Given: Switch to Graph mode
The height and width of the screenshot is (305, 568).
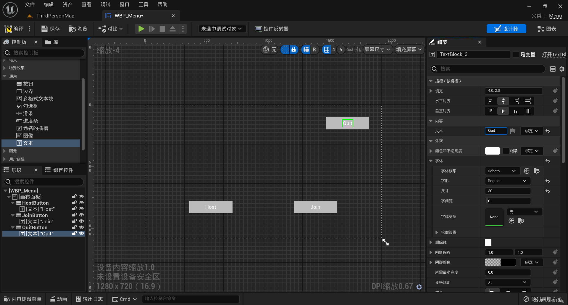Looking at the screenshot, I should click(547, 29).
